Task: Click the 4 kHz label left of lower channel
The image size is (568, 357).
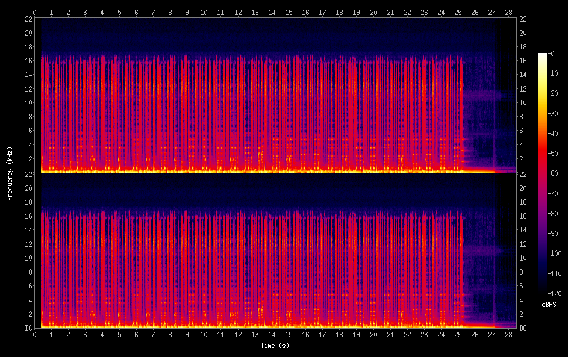Action: click(29, 300)
